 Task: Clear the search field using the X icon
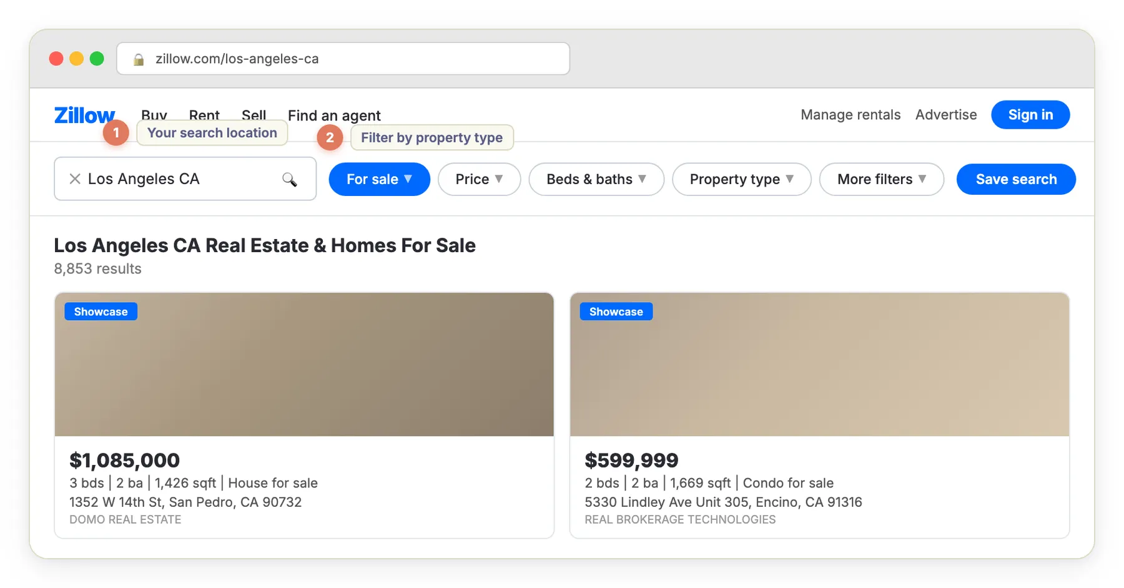tap(74, 179)
